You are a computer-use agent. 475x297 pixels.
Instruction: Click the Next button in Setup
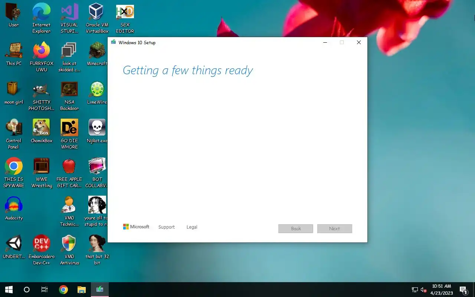(334, 229)
